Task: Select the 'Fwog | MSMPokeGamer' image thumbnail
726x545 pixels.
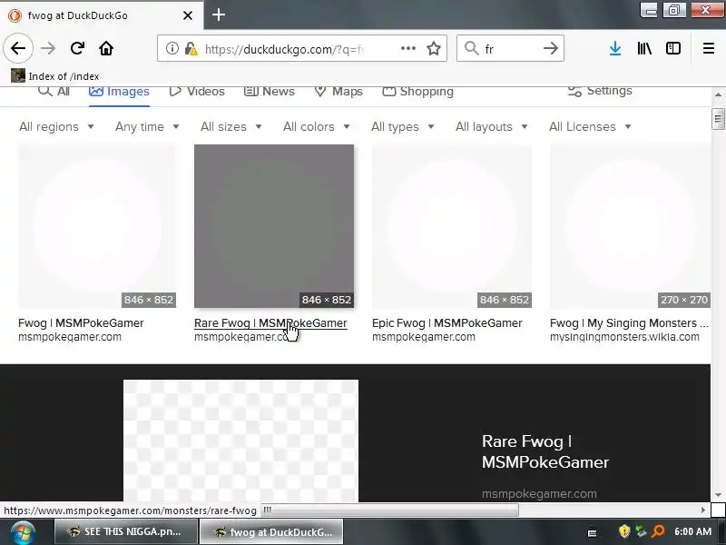Action: (x=97, y=226)
